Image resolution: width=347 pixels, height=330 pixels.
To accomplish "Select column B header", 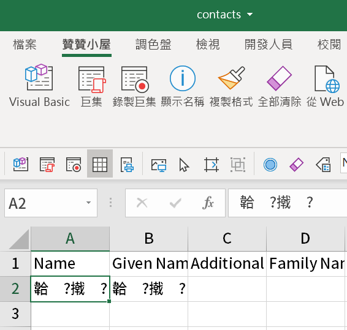I will [149, 239].
